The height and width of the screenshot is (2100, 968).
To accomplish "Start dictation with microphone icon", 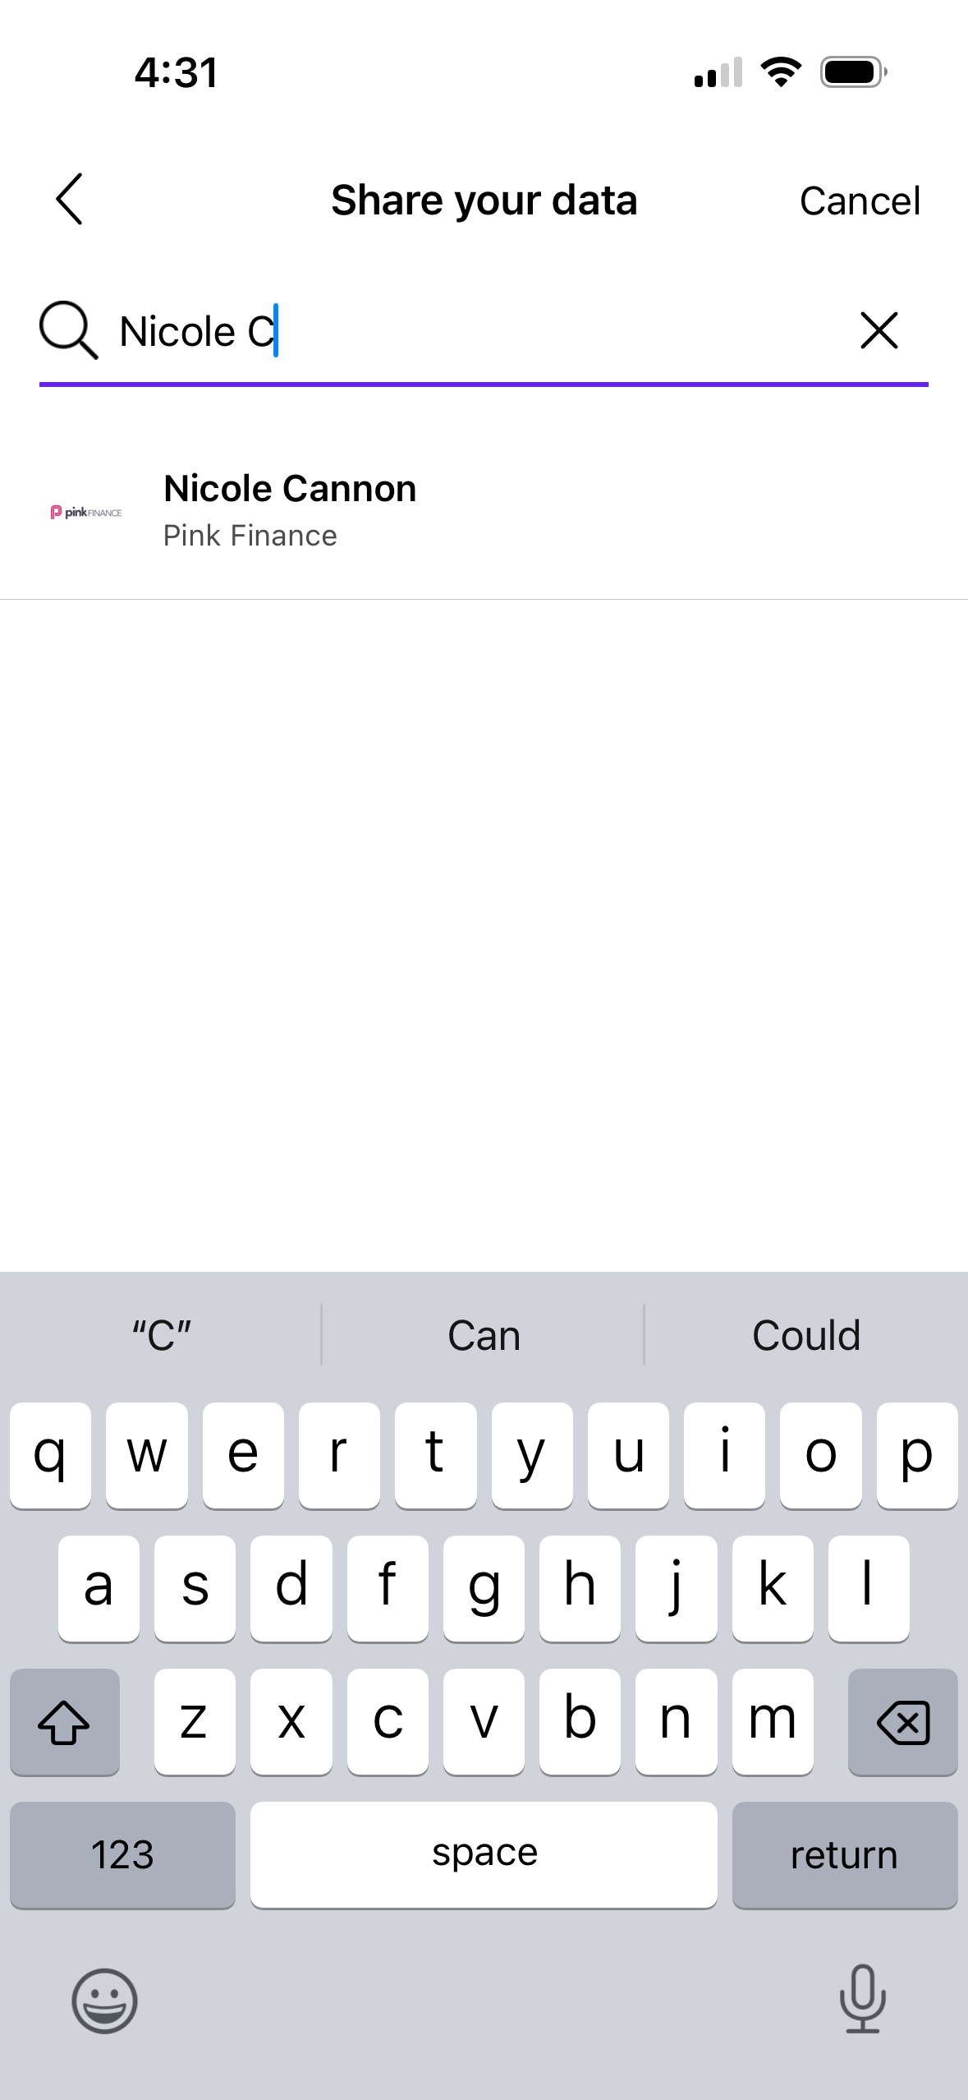I will [x=862, y=1999].
